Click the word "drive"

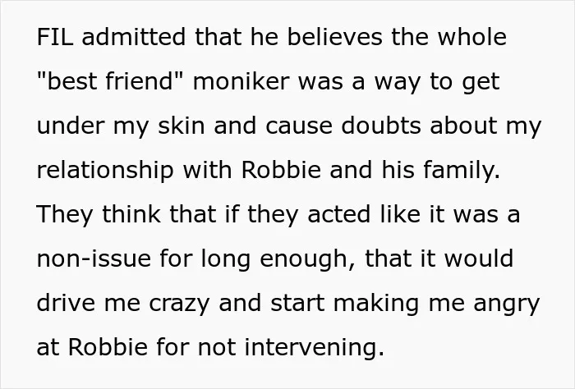pos(66,303)
